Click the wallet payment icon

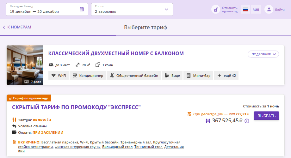pyautogui.click(x=14, y=132)
